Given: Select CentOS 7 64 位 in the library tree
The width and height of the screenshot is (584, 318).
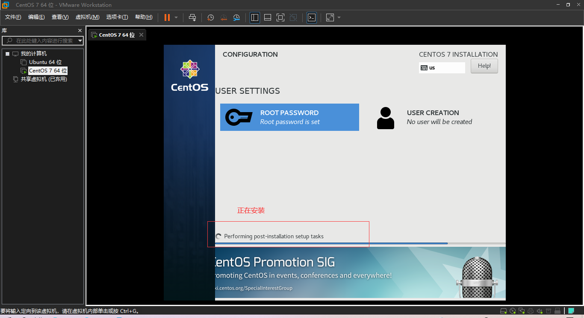Looking at the screenshot, I should pyautogui.click(x=48, y=71).
